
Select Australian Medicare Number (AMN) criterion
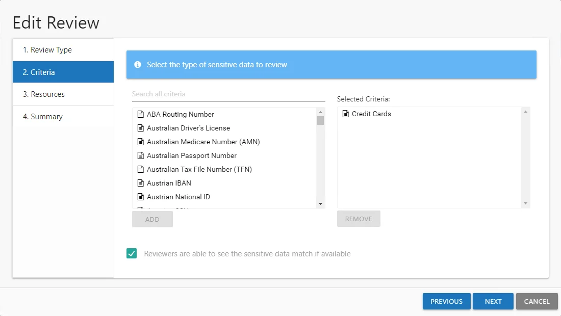224,142
